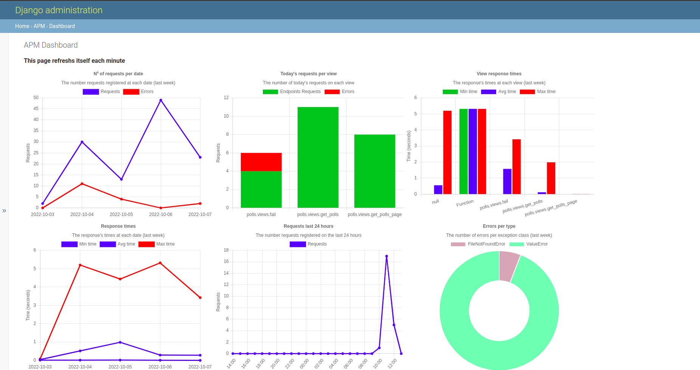Click the 2022-10-04 requests data point
The height and width of the screenshot is (370, 700).
(82, 142)
